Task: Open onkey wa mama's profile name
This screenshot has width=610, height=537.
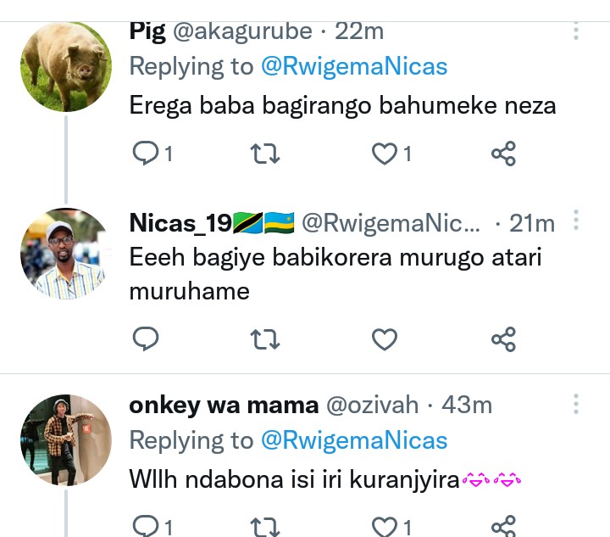Action: pos(223,405)
